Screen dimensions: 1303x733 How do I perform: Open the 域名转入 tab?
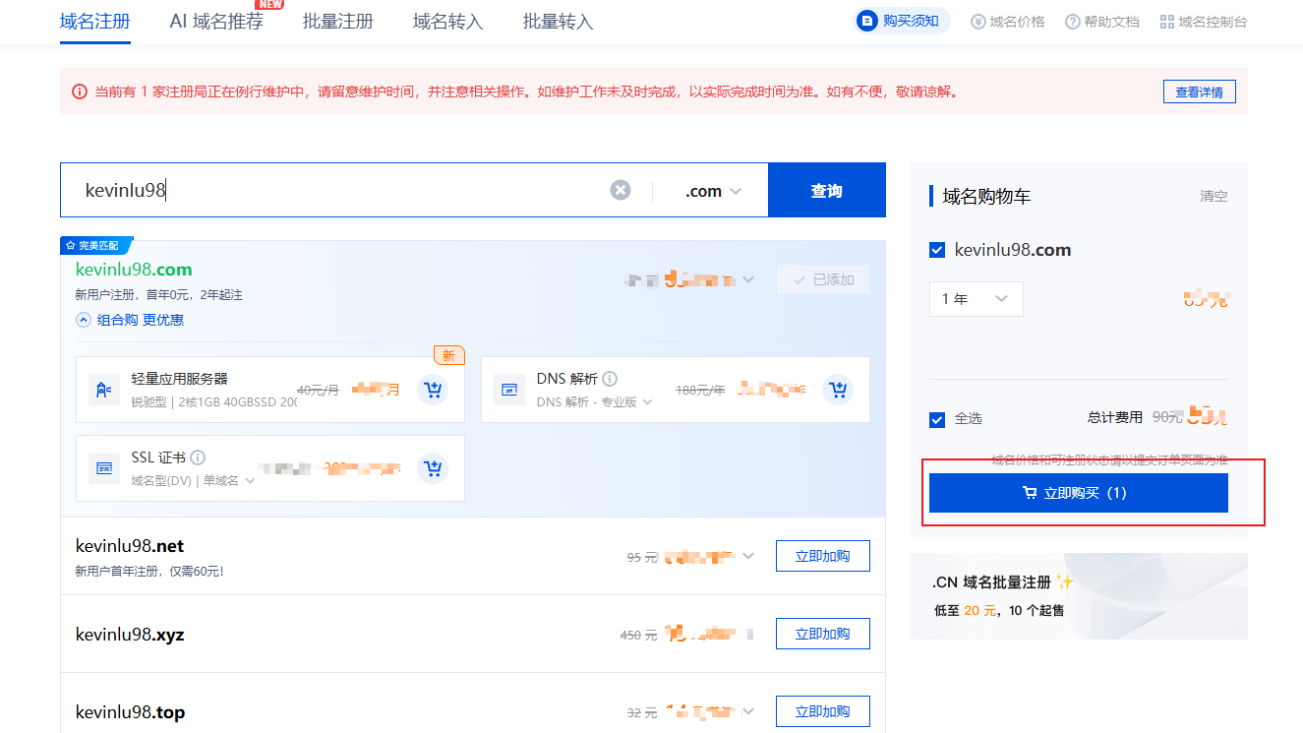click(448, 21)
